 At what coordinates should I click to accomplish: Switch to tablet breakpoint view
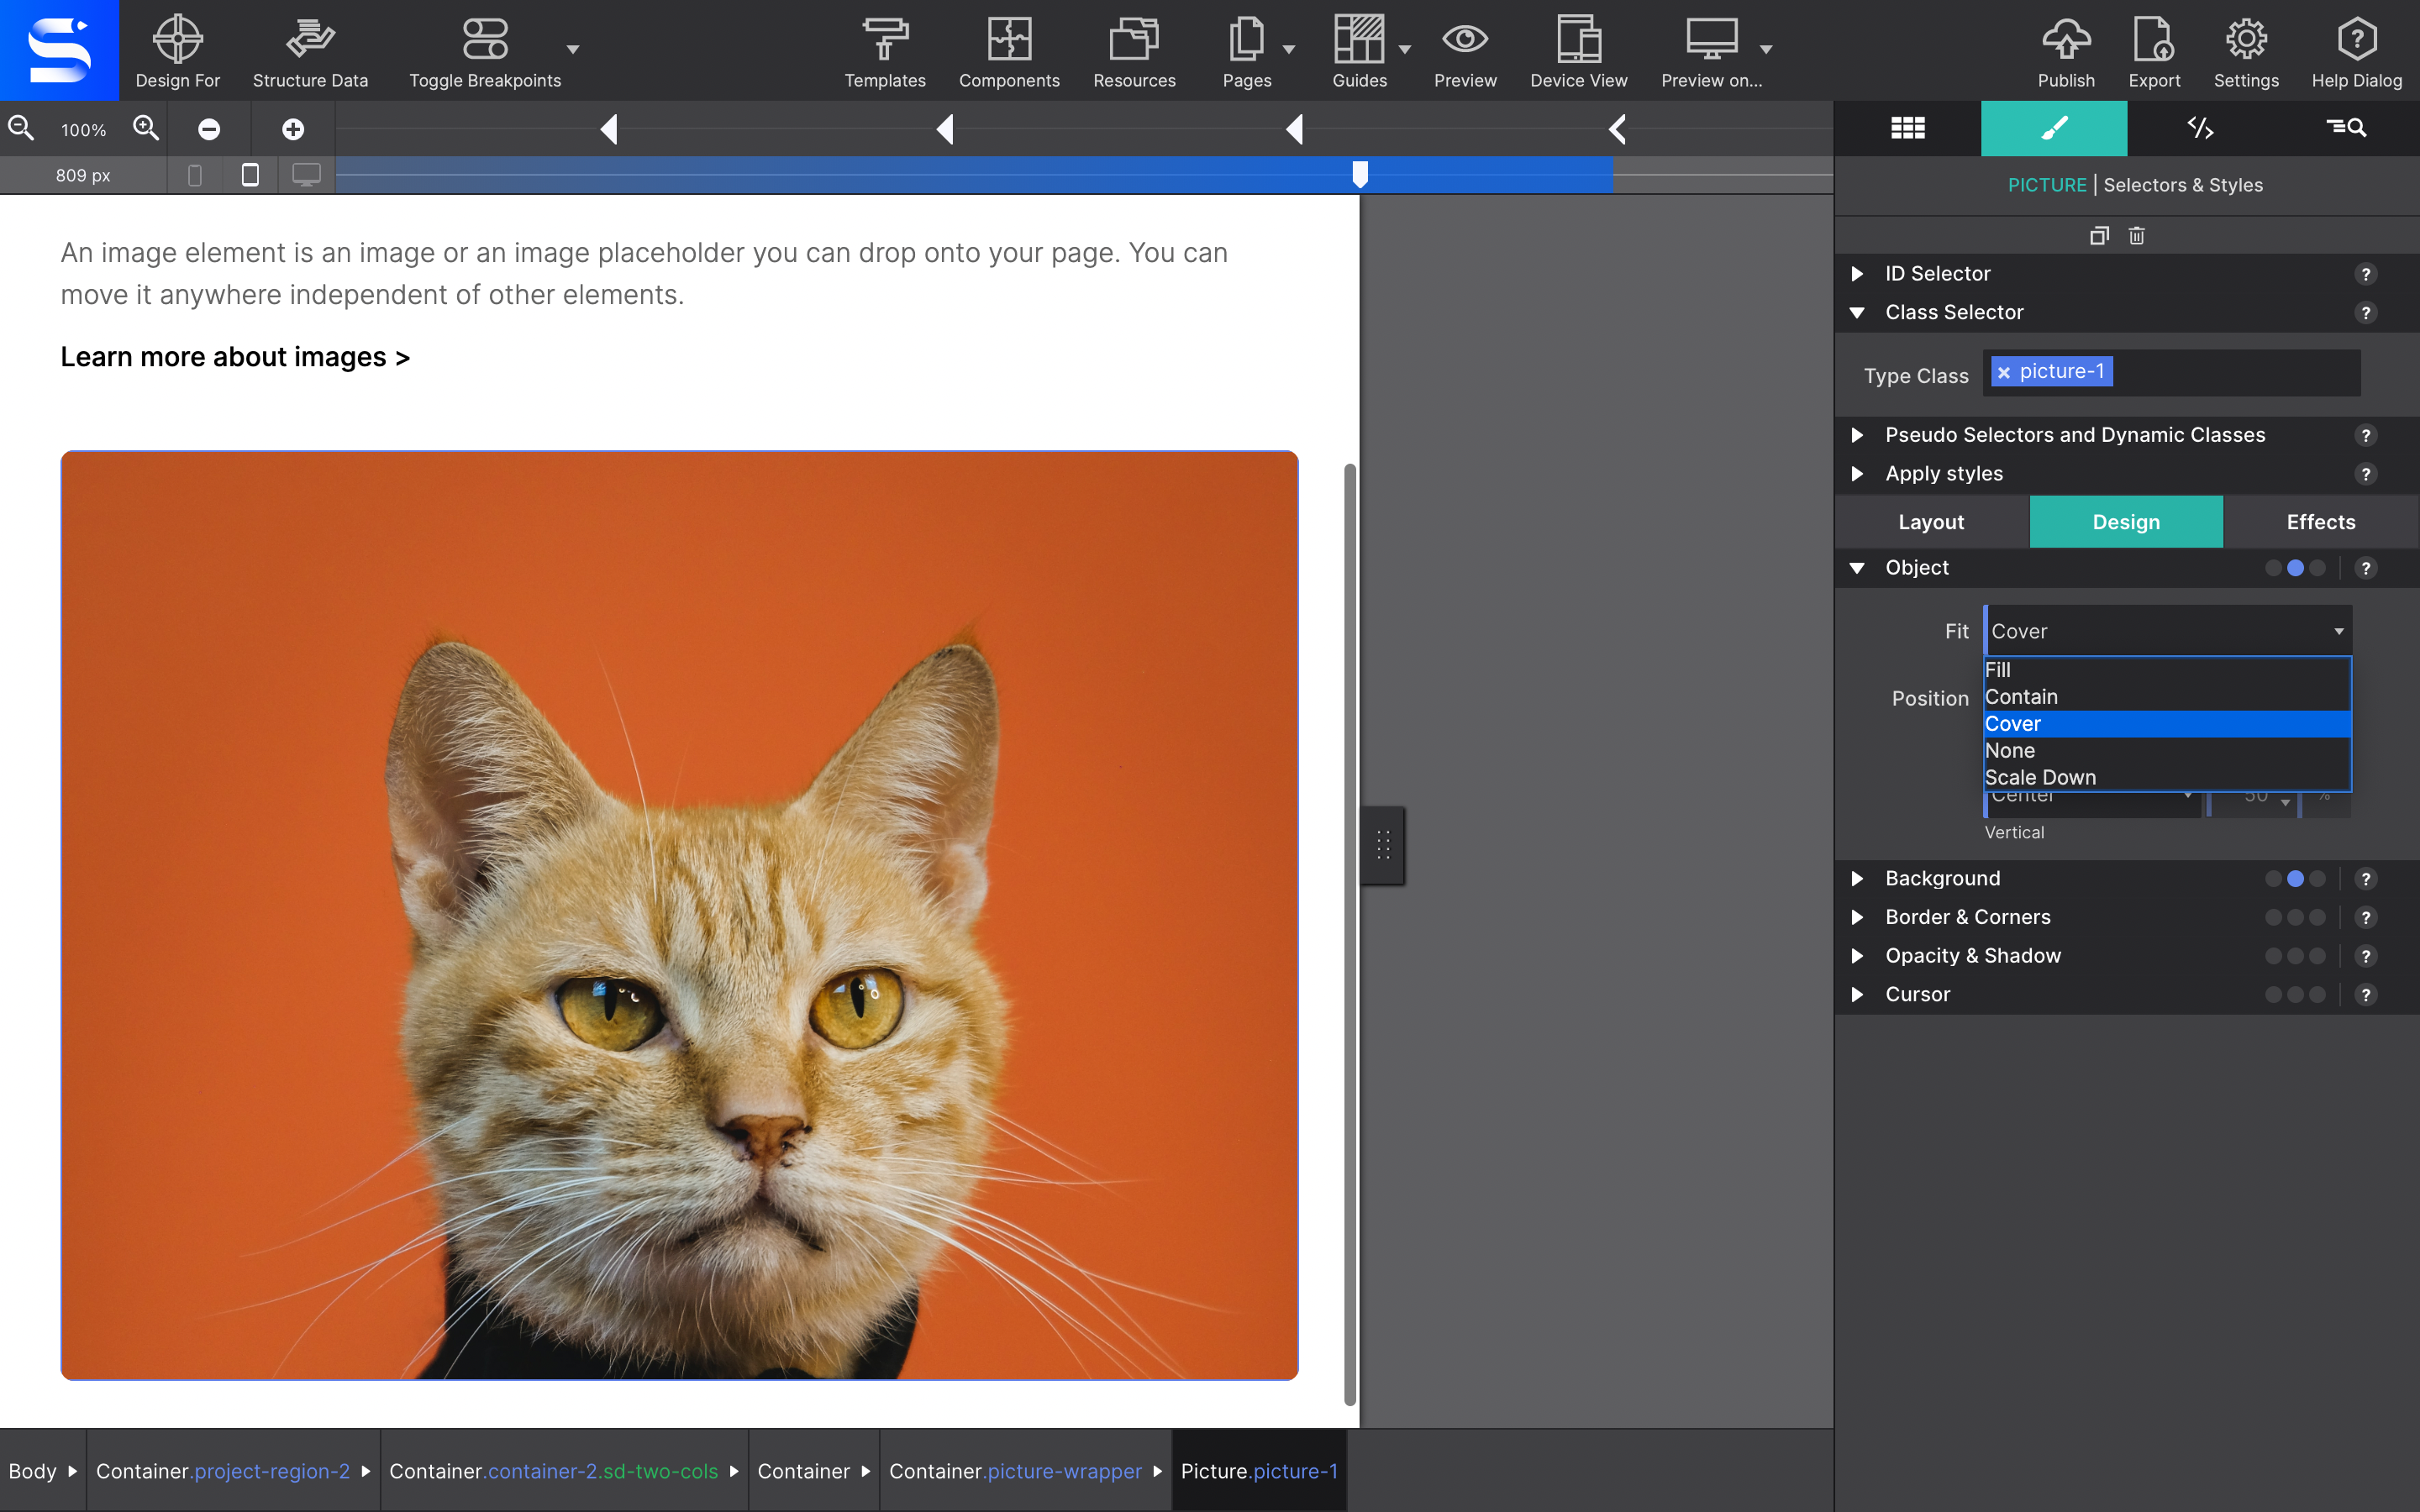[250, 175]
